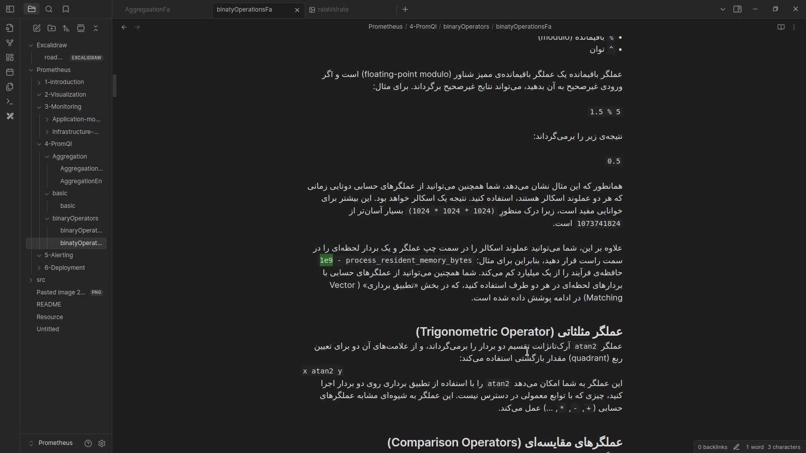Create a new folder in file explorer

click(x=51, y=28)
